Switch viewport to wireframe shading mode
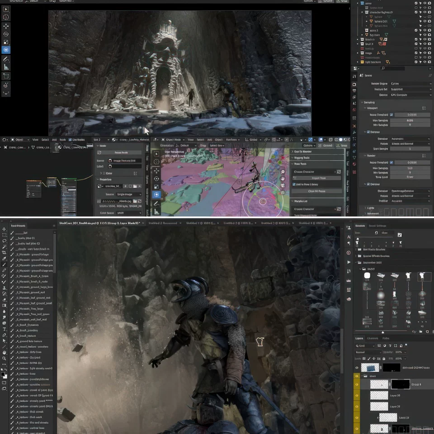The width and height of the screenshot is (434, 434). point(336,140)
